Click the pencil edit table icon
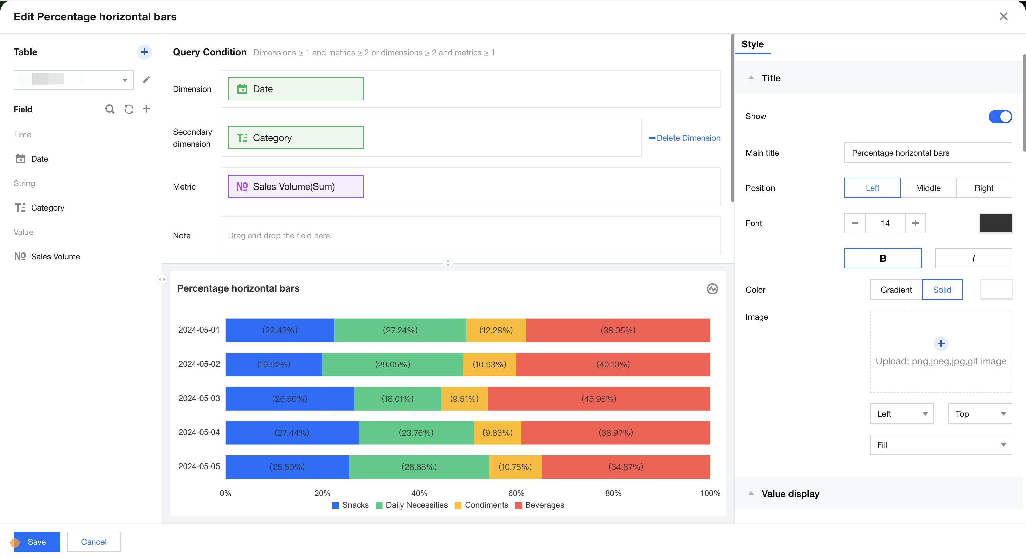1026x558 pixels. point(146,80)
